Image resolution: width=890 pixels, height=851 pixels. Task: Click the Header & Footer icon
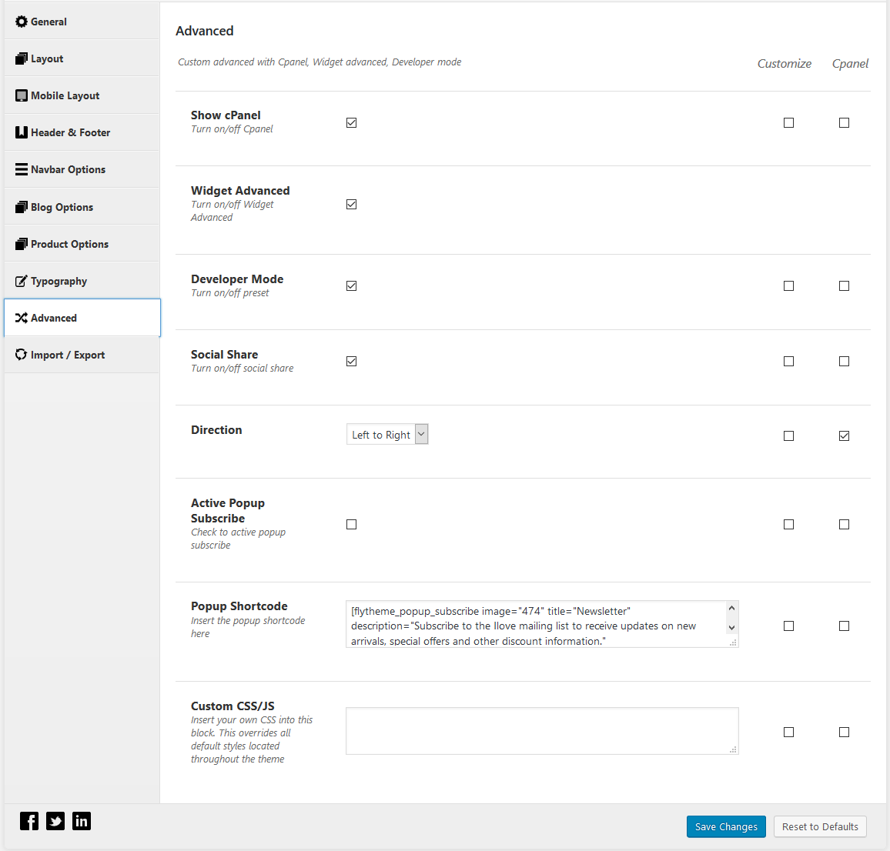coord(21,132)
